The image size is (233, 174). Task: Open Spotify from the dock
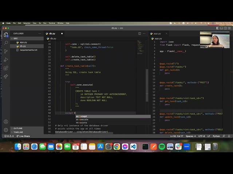coord(162,146)
